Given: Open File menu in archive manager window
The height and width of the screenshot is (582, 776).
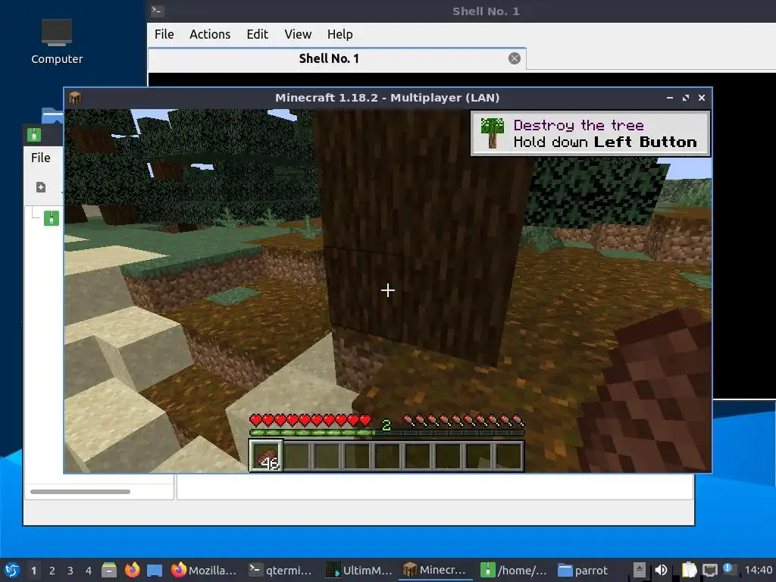Looking at the screenshot, I should click(41, 158).
